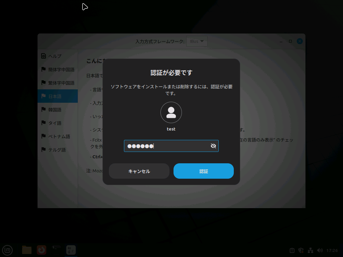The height and width of the screenshot is (257, 343).
Task: Toggle password visibility with the eye icon
Action: click(213, 146)
